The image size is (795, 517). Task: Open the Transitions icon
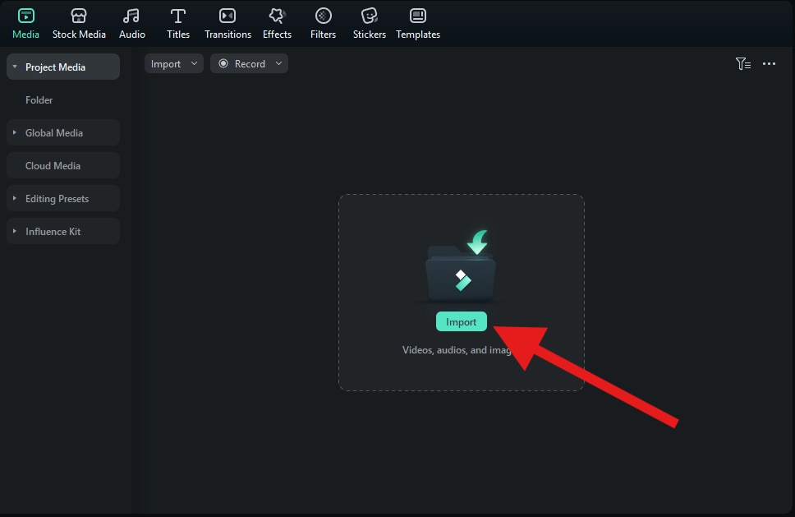(227, 15)
